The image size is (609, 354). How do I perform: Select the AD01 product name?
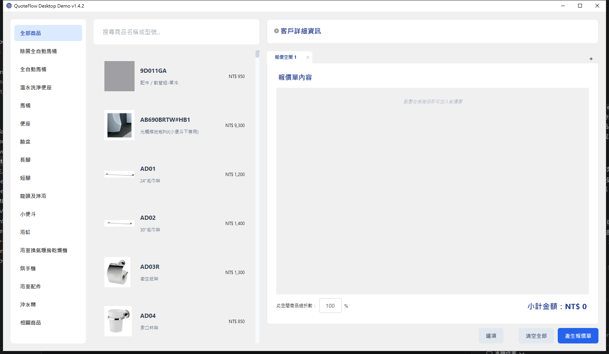pyautogui.click(x=148, y=169)
